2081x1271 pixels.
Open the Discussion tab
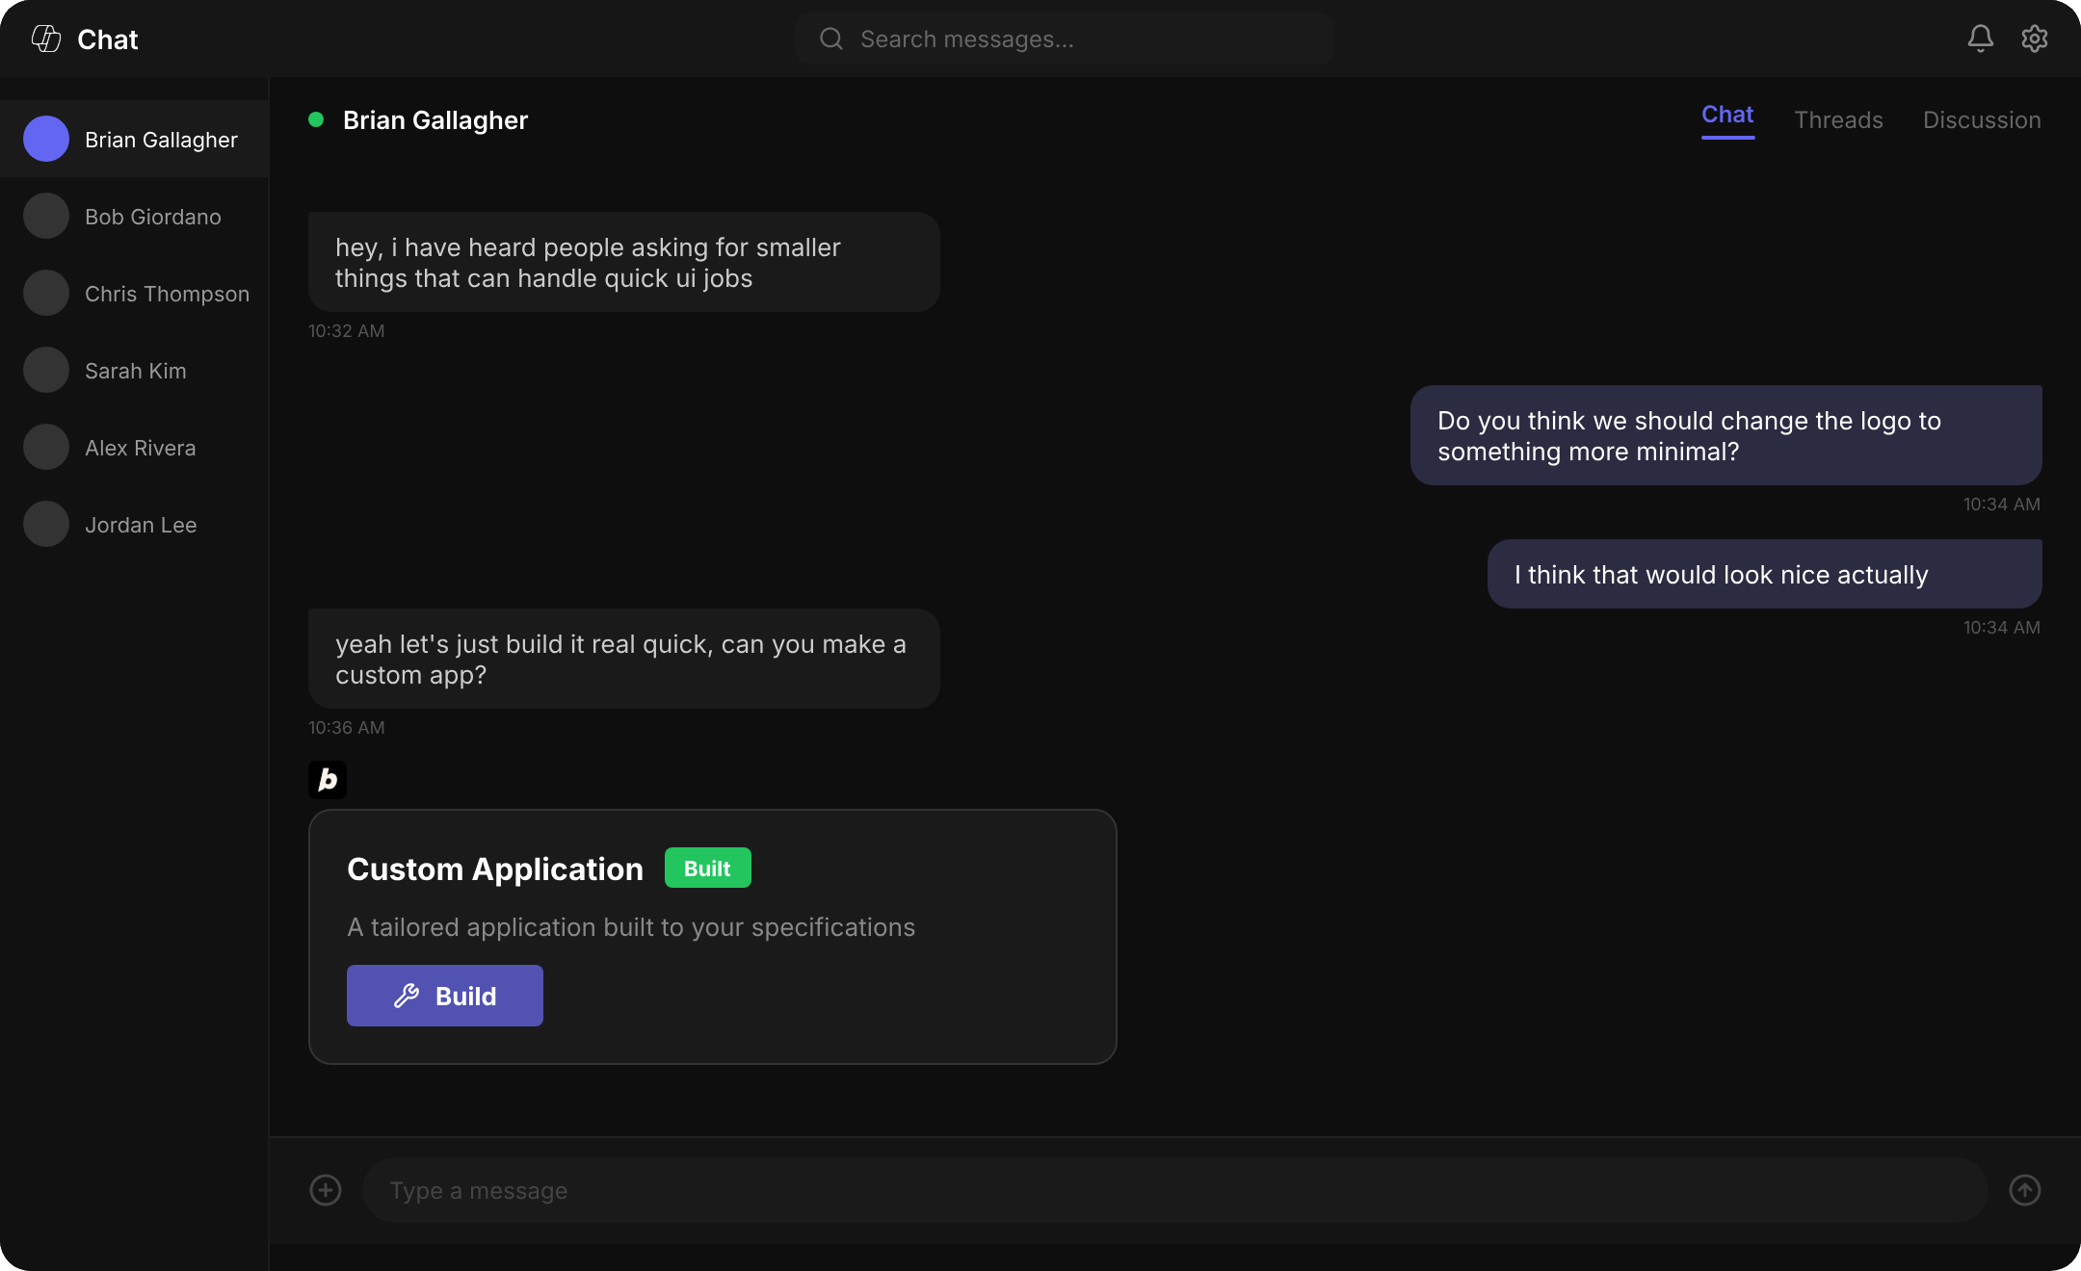click(x=1982, y=120)
